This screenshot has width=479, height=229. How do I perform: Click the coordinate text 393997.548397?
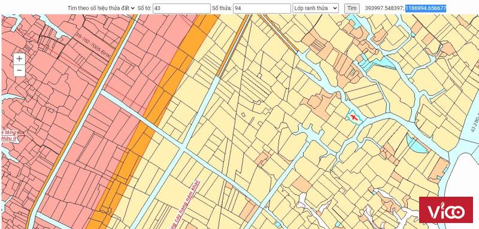click(x=384, y=8)
